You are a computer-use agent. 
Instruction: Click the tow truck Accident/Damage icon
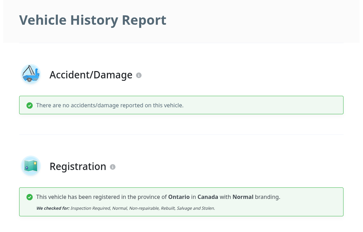pyautogui.click(x=31, y=75)
